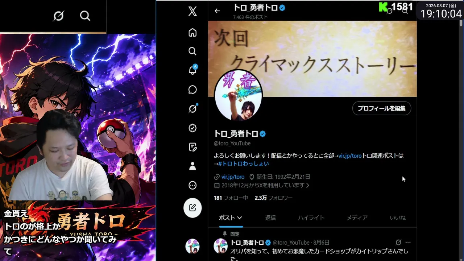Open the account switcher avatar in sidebar
Viewport: 464px width, 261px height.
point(192,246)
